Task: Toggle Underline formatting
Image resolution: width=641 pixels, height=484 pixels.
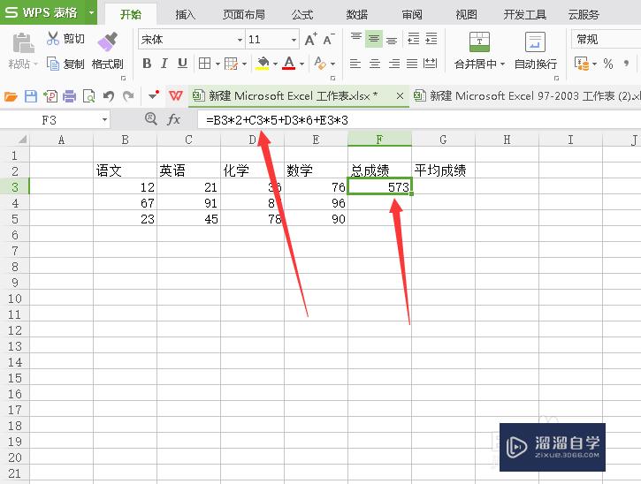Action: click(x=182, y=64)
